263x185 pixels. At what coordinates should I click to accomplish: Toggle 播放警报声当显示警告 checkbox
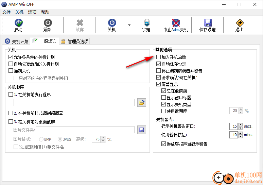(163, 144)
